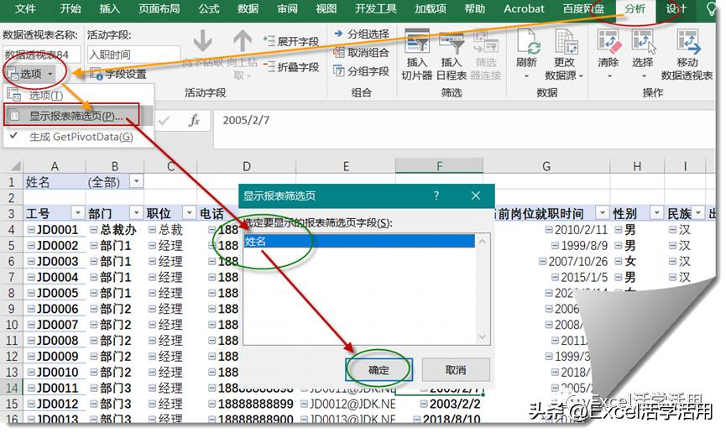Select column header A
726x433 pixels.
pos(55,166)
